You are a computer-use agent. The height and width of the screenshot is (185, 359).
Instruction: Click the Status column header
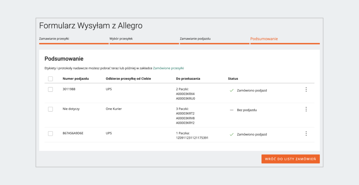pyautogui.click(x=233, y=79)
